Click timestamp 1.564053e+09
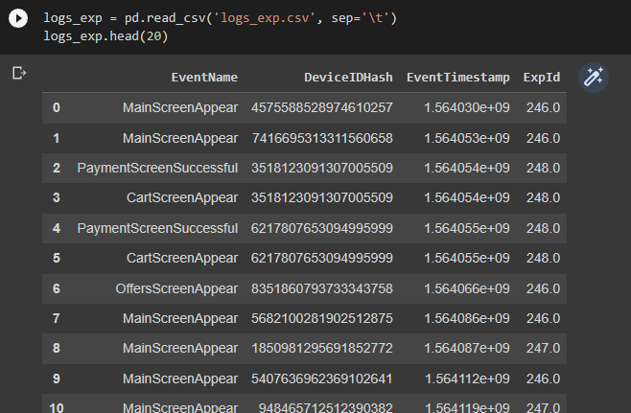Image resolution: width=631 pixels, height=413 pixels. [467, 138]
